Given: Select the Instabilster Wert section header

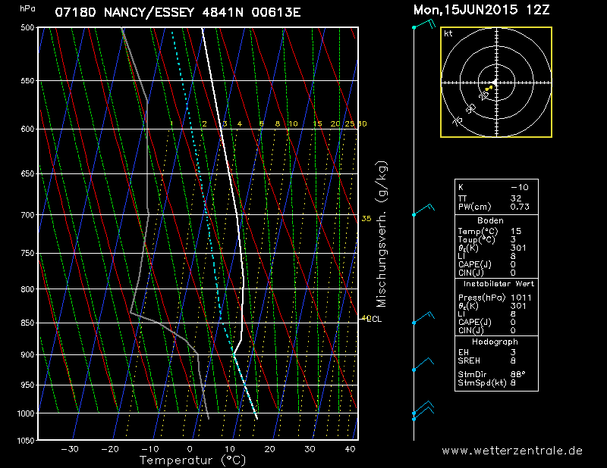Looking at the screenshot, I should [x=496, y=283].
